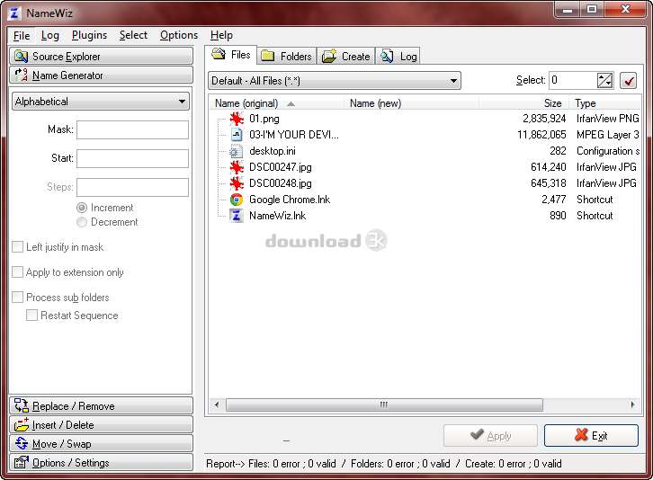Open the Options menu
Viewport: 653px width, 480px height.
click(179, 35)
